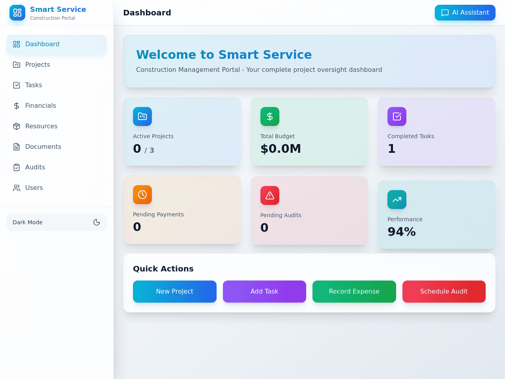Click the Tasks checkmark icon in sidebar
Screen dimensions: 505x379
tap(17, 85)
